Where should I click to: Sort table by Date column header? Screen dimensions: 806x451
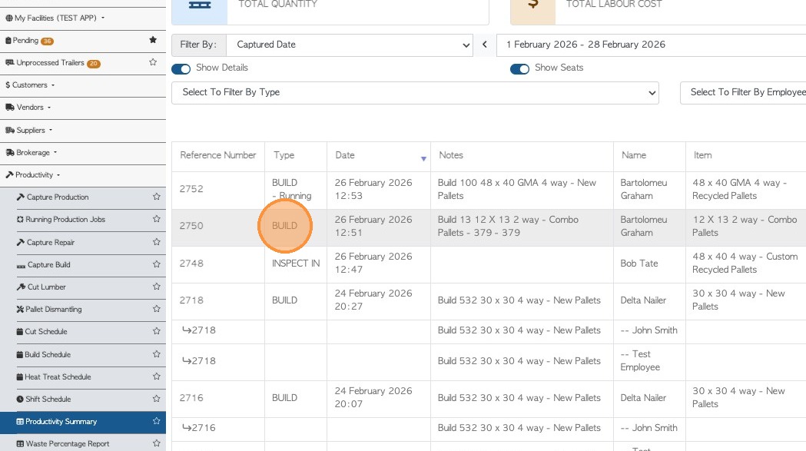(x=346, y=155)
